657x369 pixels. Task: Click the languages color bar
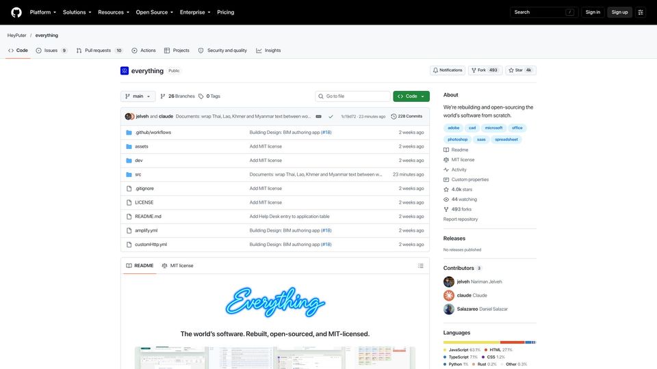point(489,342)
